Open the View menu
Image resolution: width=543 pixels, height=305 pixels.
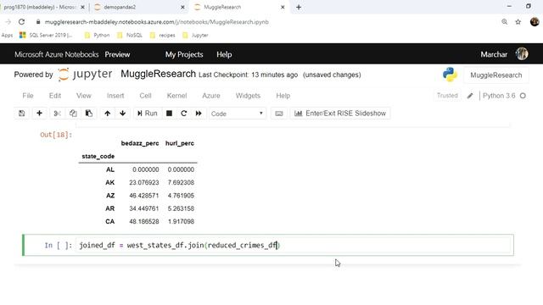84,96
